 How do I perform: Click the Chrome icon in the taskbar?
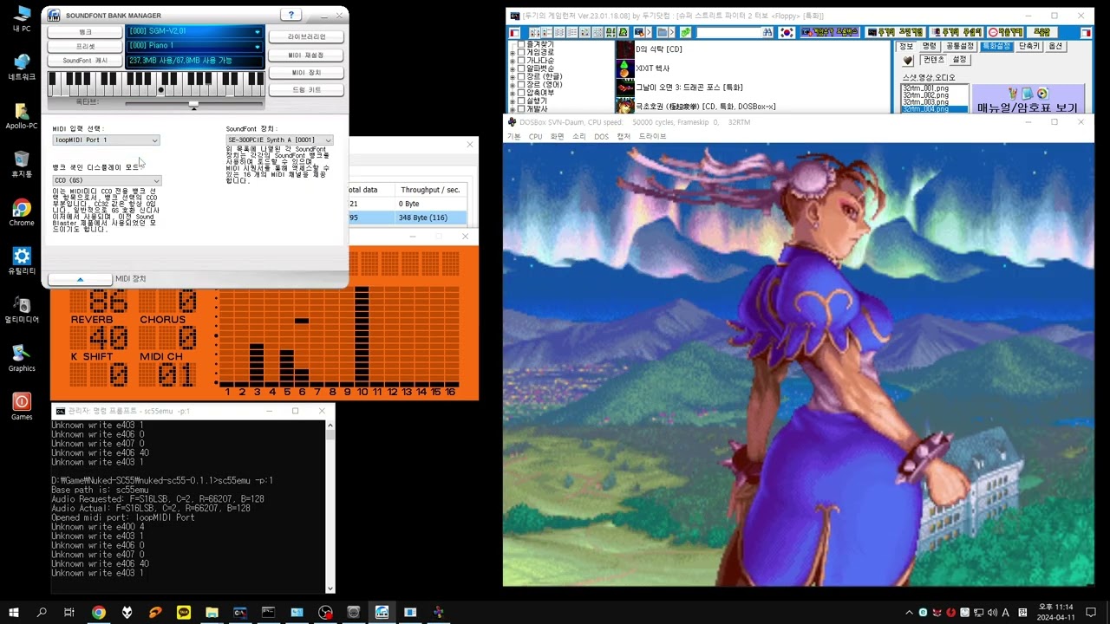(99, 612)
